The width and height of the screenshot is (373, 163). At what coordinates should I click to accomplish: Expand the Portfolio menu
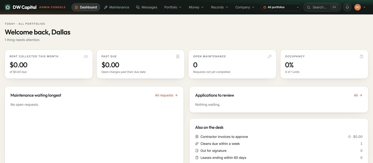coord(173,7)
